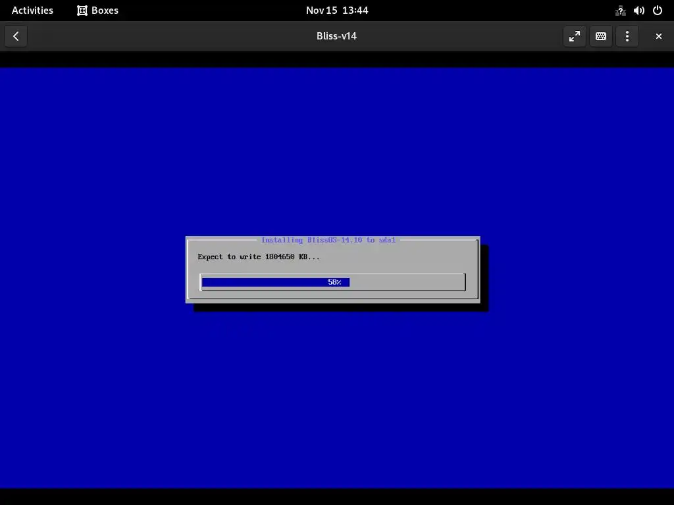
Task: Click the Bliss-v14 window title
Action: 336,36
